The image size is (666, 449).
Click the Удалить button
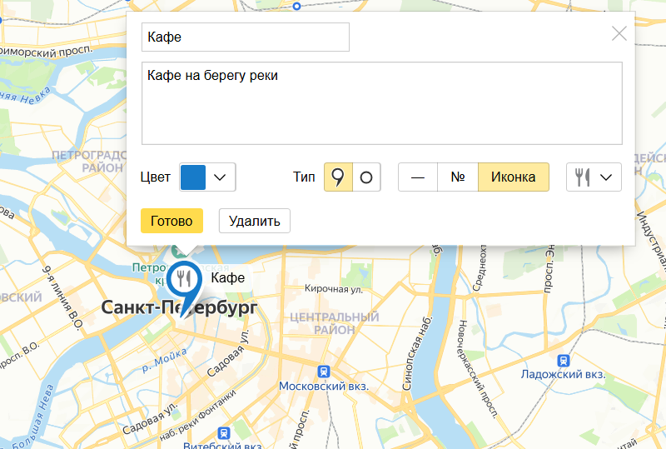point(254,221)
